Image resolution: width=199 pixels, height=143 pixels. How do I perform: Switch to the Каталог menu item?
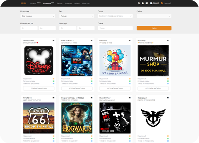tap(33, 3)
